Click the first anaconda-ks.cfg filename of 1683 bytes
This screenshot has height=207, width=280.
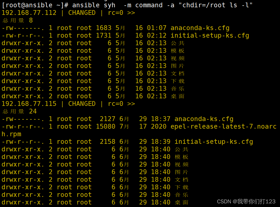coord(200,28)
